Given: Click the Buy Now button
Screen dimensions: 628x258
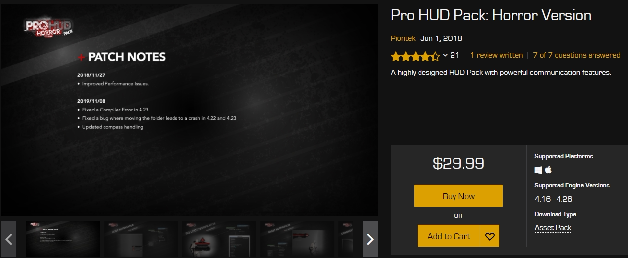Looking at the screenshot, I should click(458, 196).
